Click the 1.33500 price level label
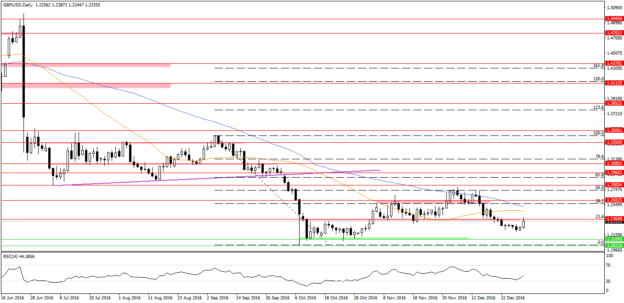 pos(614,142)
